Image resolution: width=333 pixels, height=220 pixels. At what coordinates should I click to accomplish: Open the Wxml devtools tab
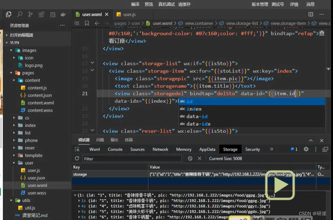pyautogui.click(x=95, y=149)
